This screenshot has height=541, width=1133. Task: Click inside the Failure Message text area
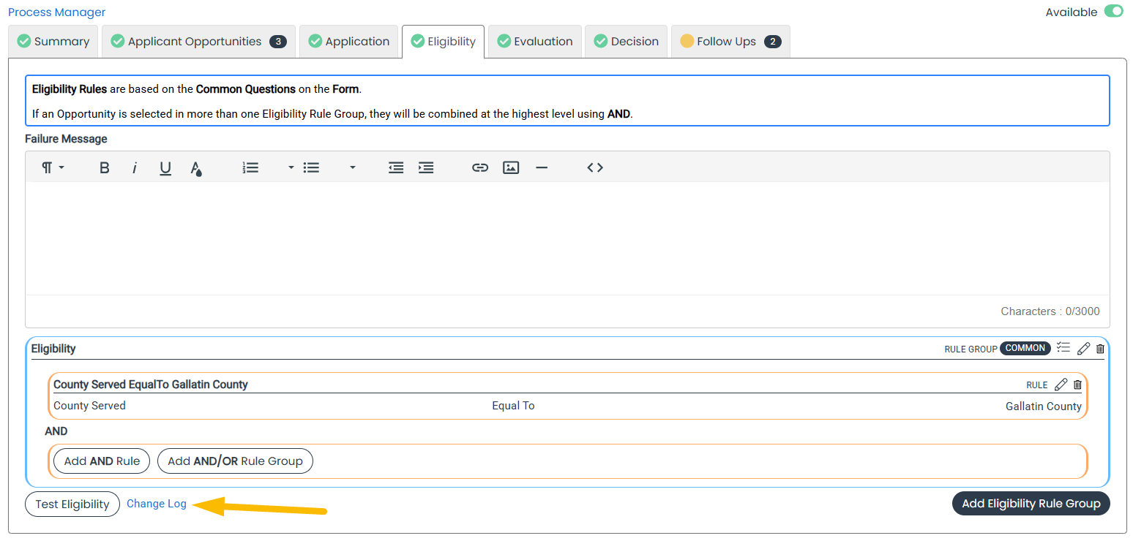(567, 238)
